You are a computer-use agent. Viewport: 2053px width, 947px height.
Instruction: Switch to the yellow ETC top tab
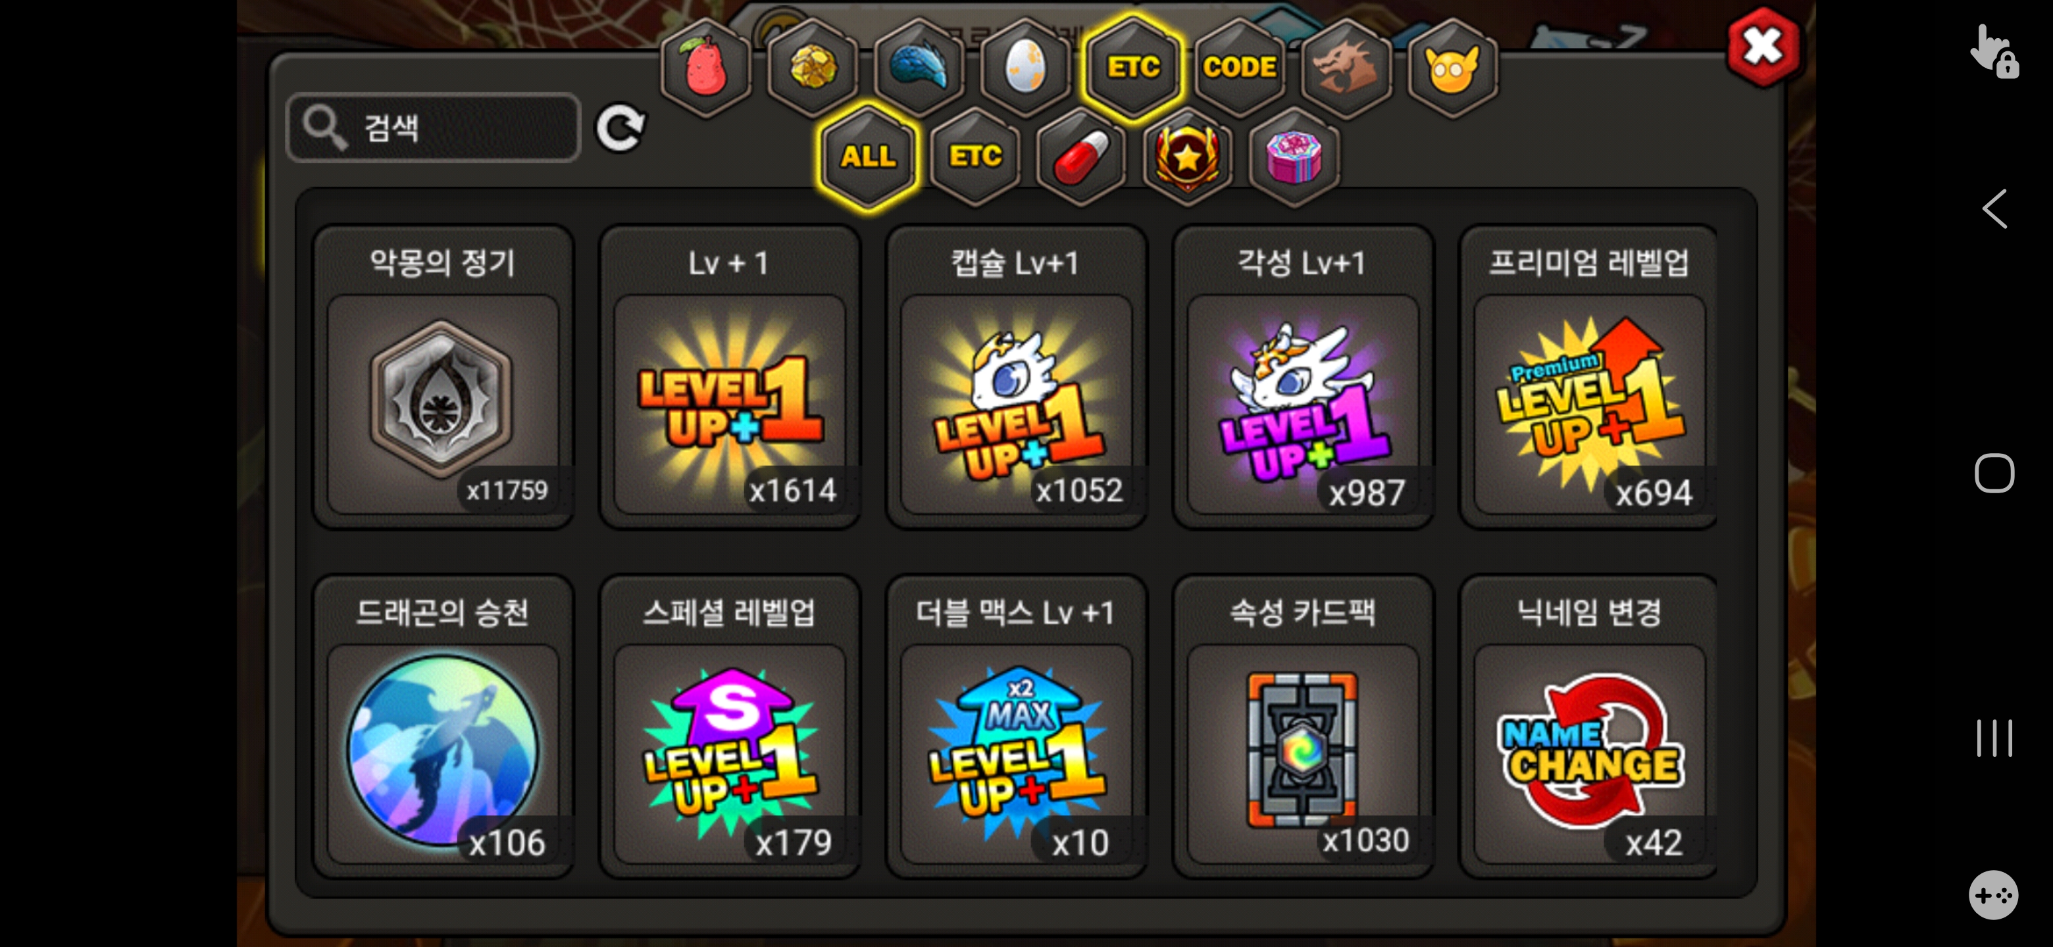(1132, 67)
